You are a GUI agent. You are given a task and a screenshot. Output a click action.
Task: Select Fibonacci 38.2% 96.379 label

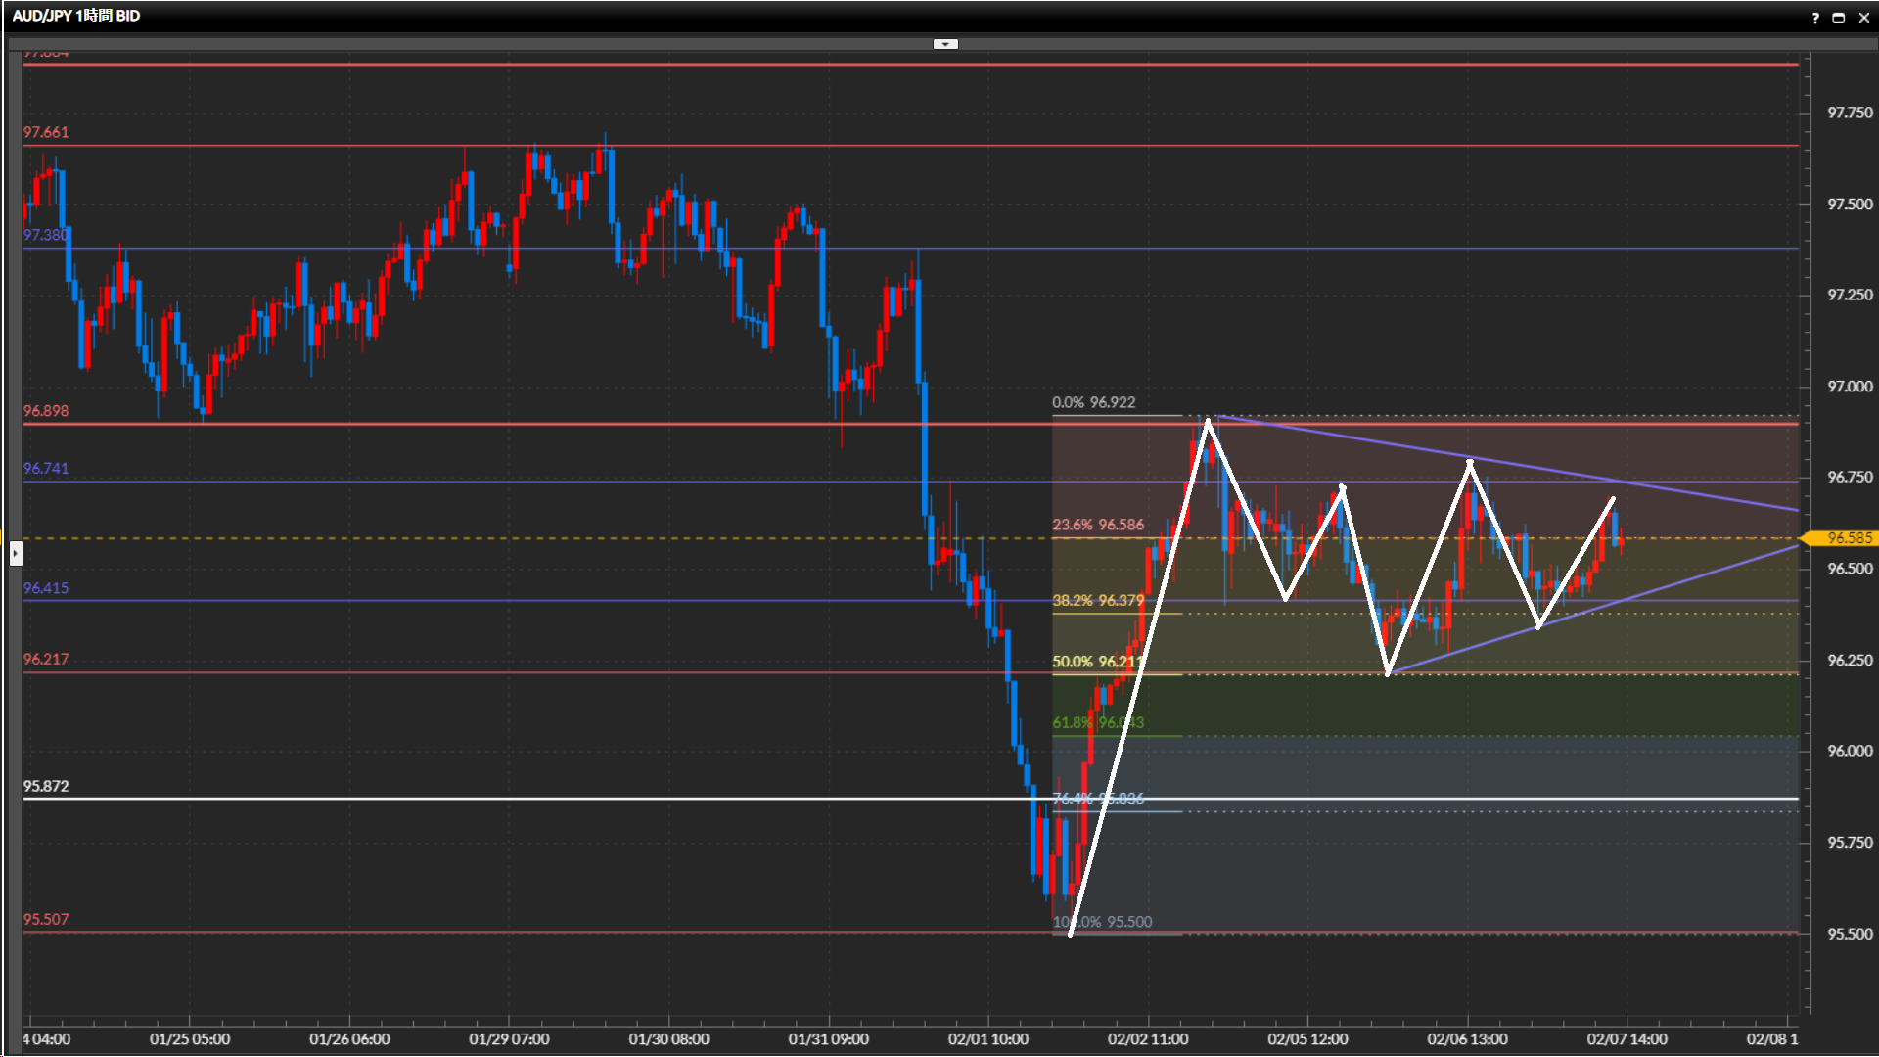tap(1097, 600)
